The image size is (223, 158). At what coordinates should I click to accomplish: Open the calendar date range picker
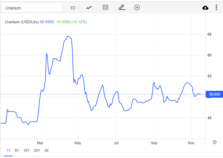pyautogui.click(x=105, y=7)
